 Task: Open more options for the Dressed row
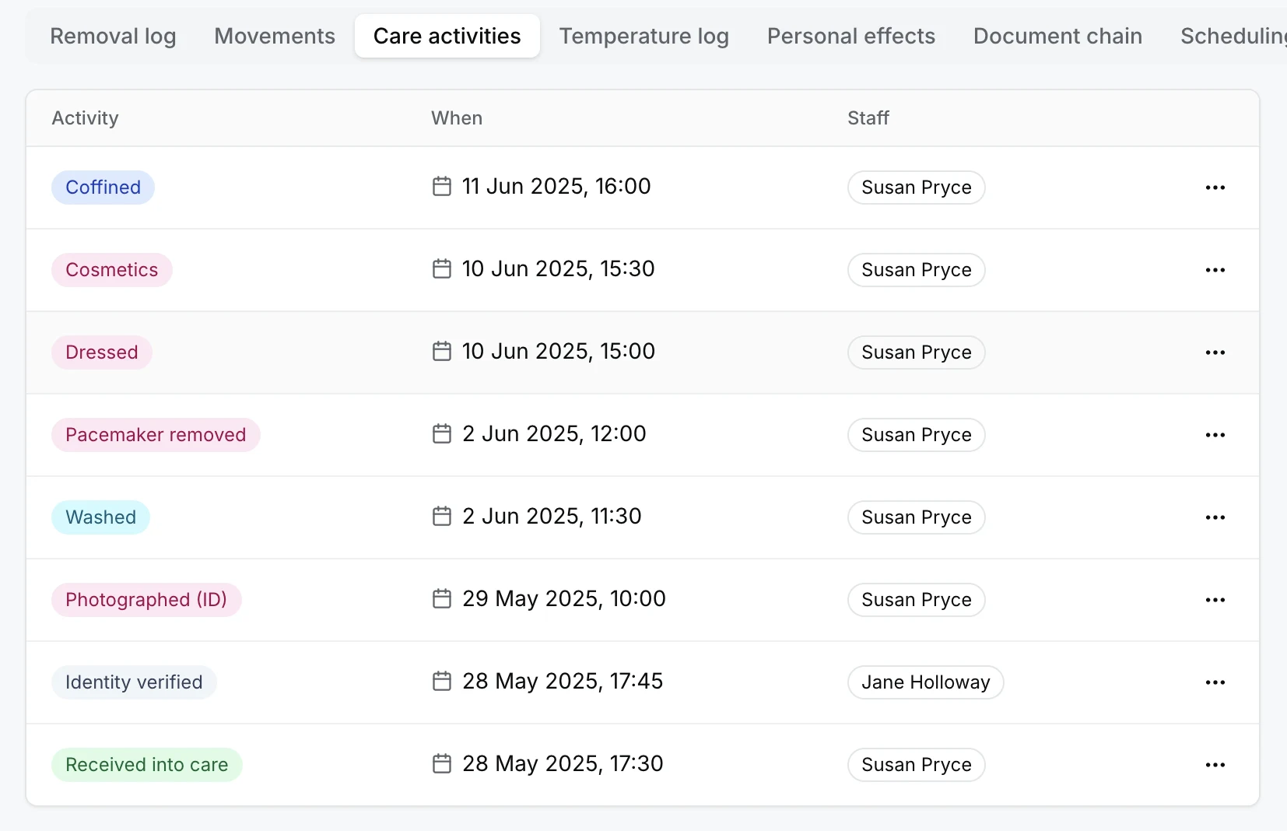tap(1215, 352)
